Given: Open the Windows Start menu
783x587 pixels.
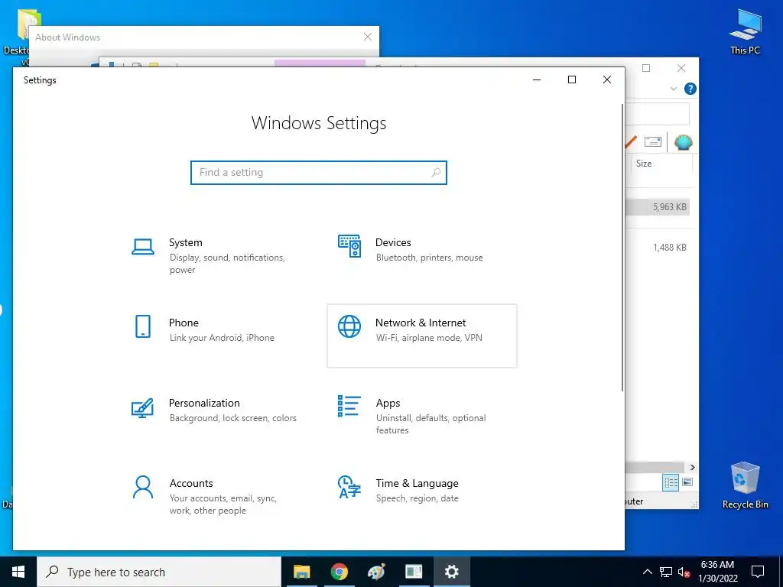Looking at the screenshot, I should 18,572.
